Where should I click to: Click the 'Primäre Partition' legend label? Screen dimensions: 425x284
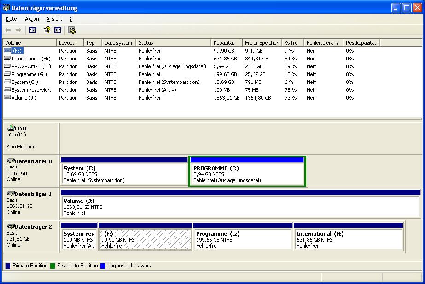[x=30, y=266]
